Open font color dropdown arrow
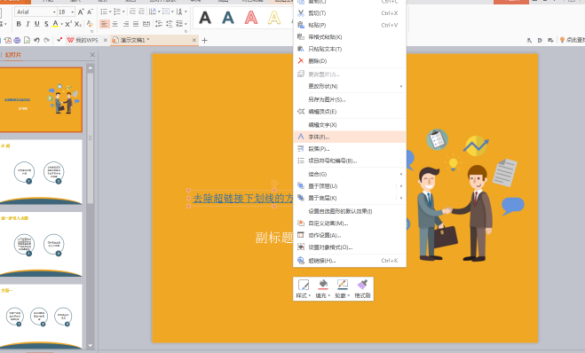Screen dimensions: 585x353 point(61,24)
